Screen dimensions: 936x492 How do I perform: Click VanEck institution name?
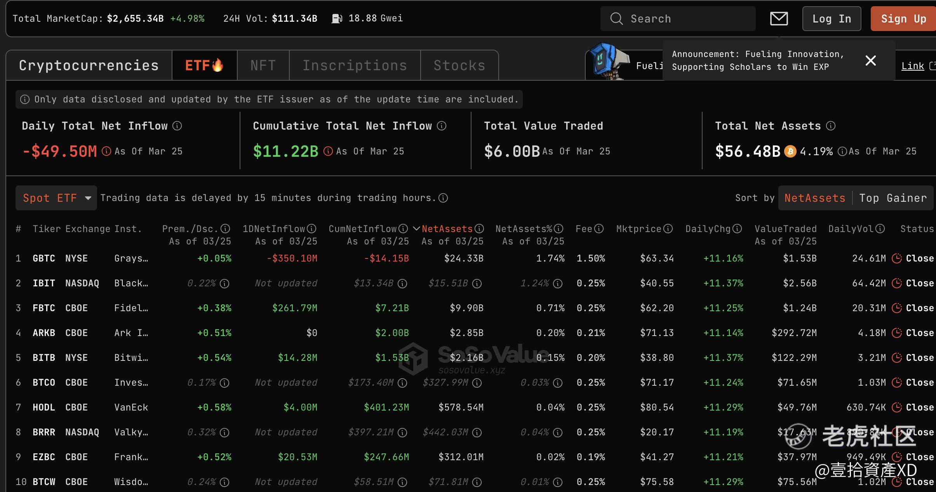click(x=131, y=407)
